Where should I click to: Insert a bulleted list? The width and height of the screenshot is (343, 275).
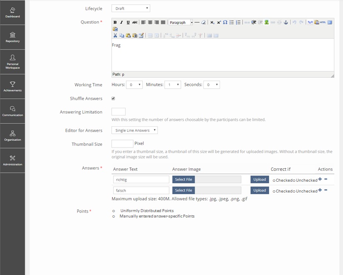click(x=232, y=22)
